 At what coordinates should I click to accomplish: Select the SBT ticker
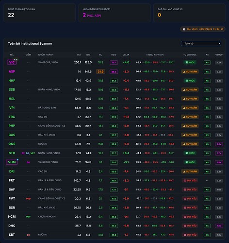coord(12,235)
